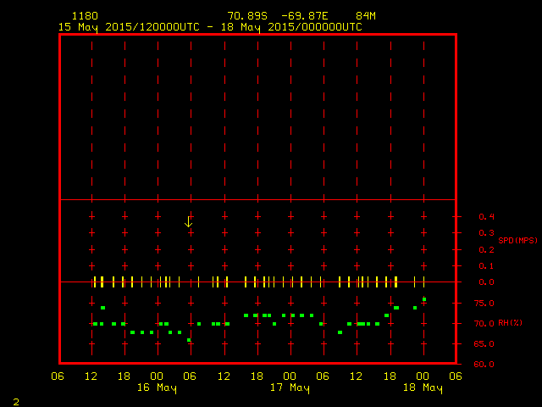
Task: Click the leftmost 06 time axis label
Action: click(x=58, y=376)
